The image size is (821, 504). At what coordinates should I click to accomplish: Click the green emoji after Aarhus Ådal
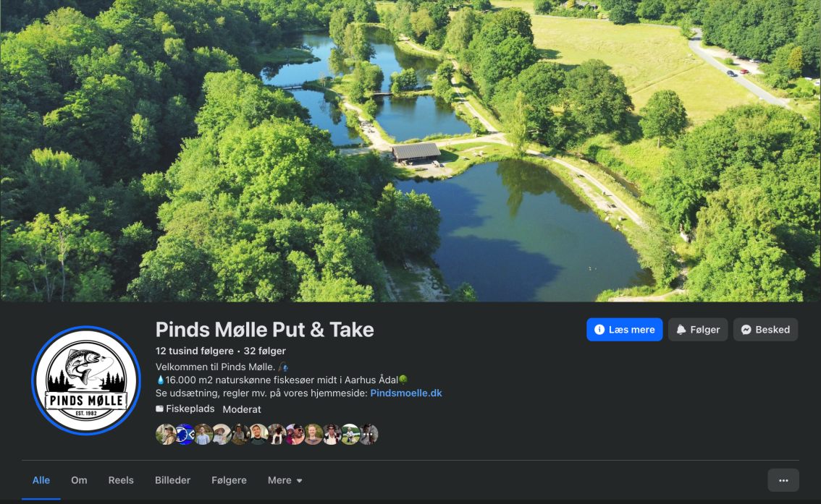403,379
